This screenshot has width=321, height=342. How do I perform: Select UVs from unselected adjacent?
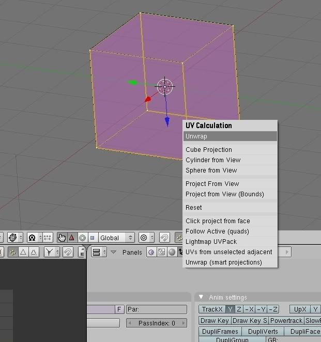point(230,252)
